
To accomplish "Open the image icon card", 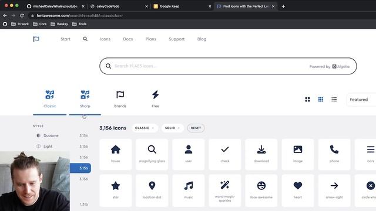I will tap(298, 154).
